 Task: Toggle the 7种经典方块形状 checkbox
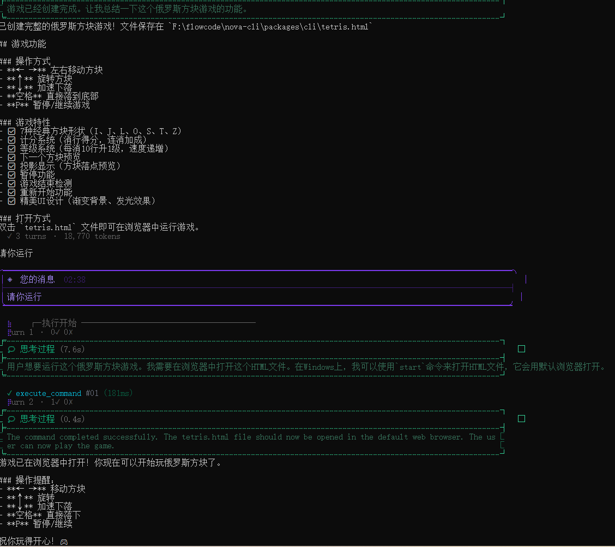point(11,131)
